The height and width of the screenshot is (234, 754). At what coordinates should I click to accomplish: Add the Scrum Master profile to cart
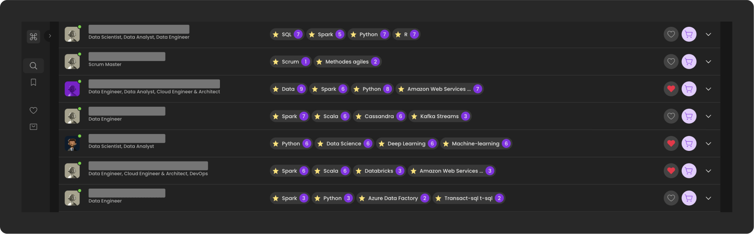(x=689, y=61)
